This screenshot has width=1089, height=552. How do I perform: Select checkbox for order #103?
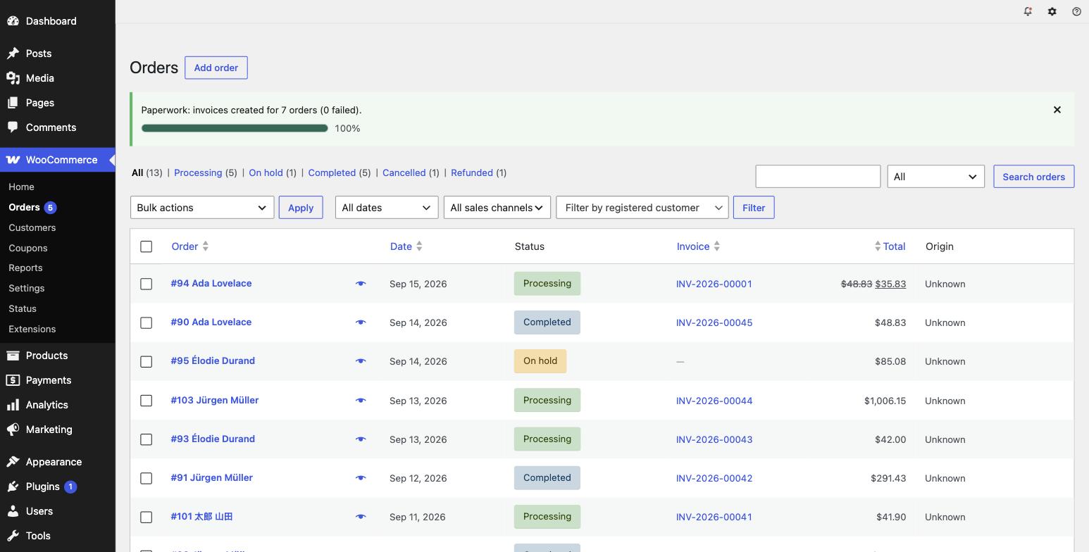(147, 401)
